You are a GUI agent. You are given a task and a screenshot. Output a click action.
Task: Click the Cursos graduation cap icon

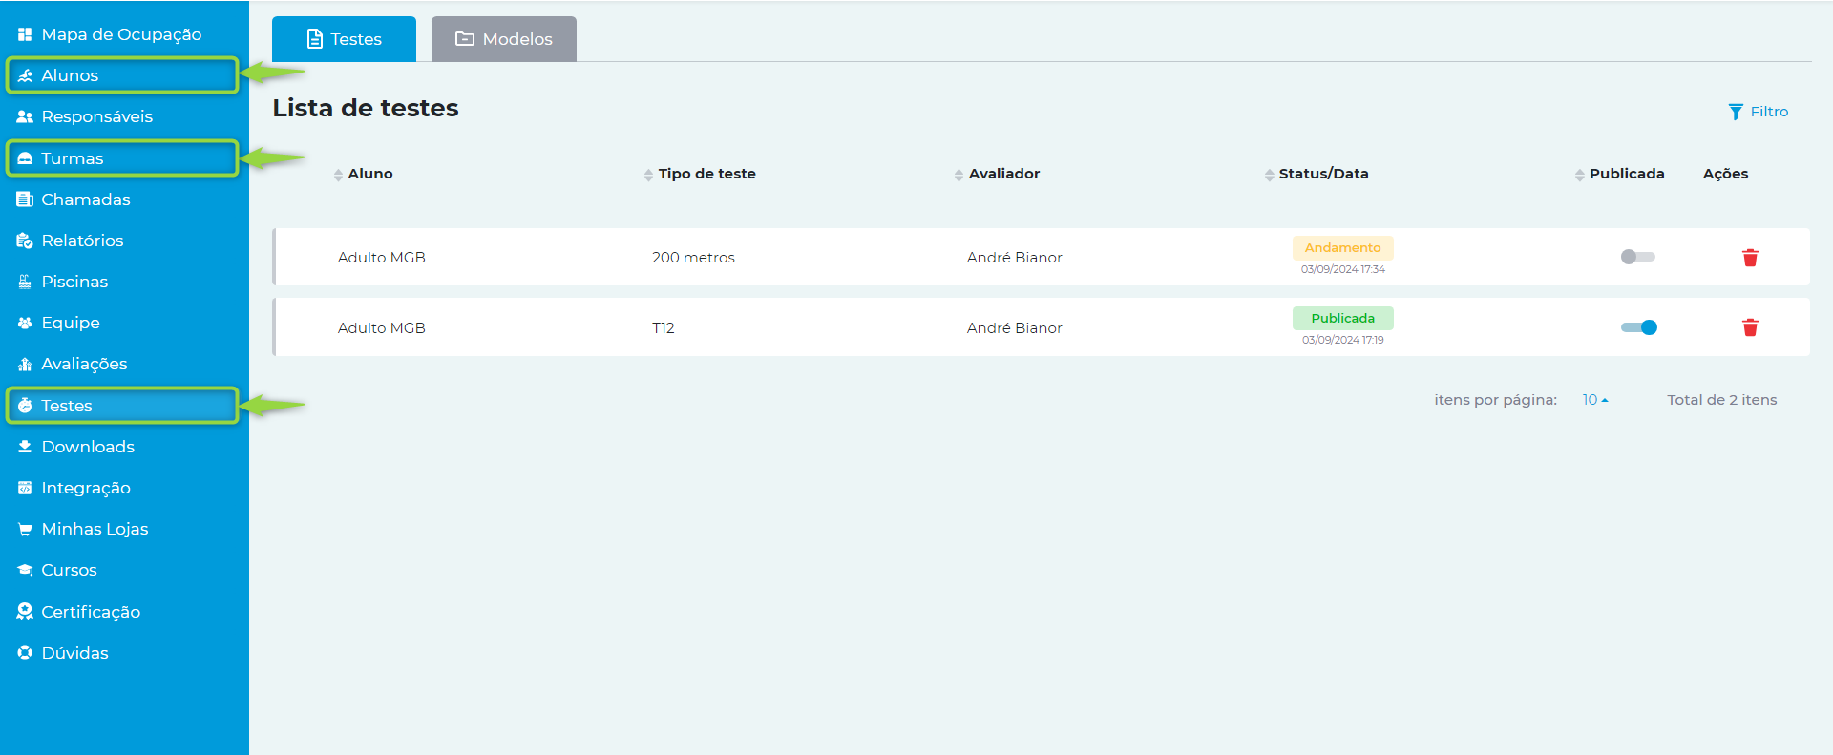25,570
